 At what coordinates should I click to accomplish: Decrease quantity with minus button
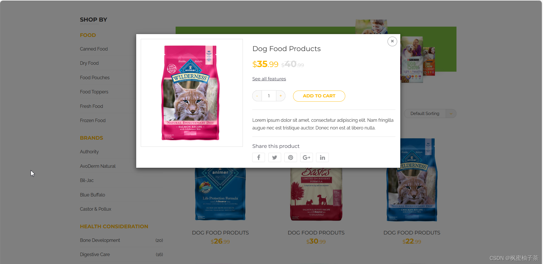click(x=257, y=96)
